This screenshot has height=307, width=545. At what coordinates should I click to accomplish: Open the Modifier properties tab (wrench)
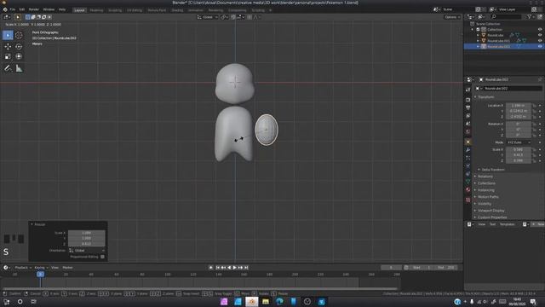[x=468, y=150]
